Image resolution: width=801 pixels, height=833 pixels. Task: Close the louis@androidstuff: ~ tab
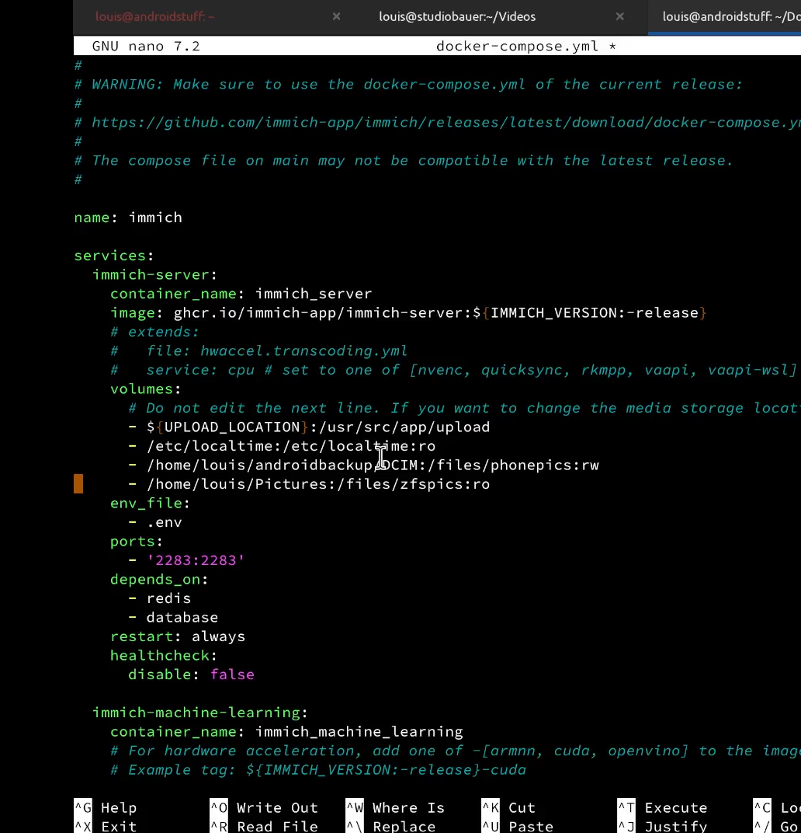[x=336, y=16]
